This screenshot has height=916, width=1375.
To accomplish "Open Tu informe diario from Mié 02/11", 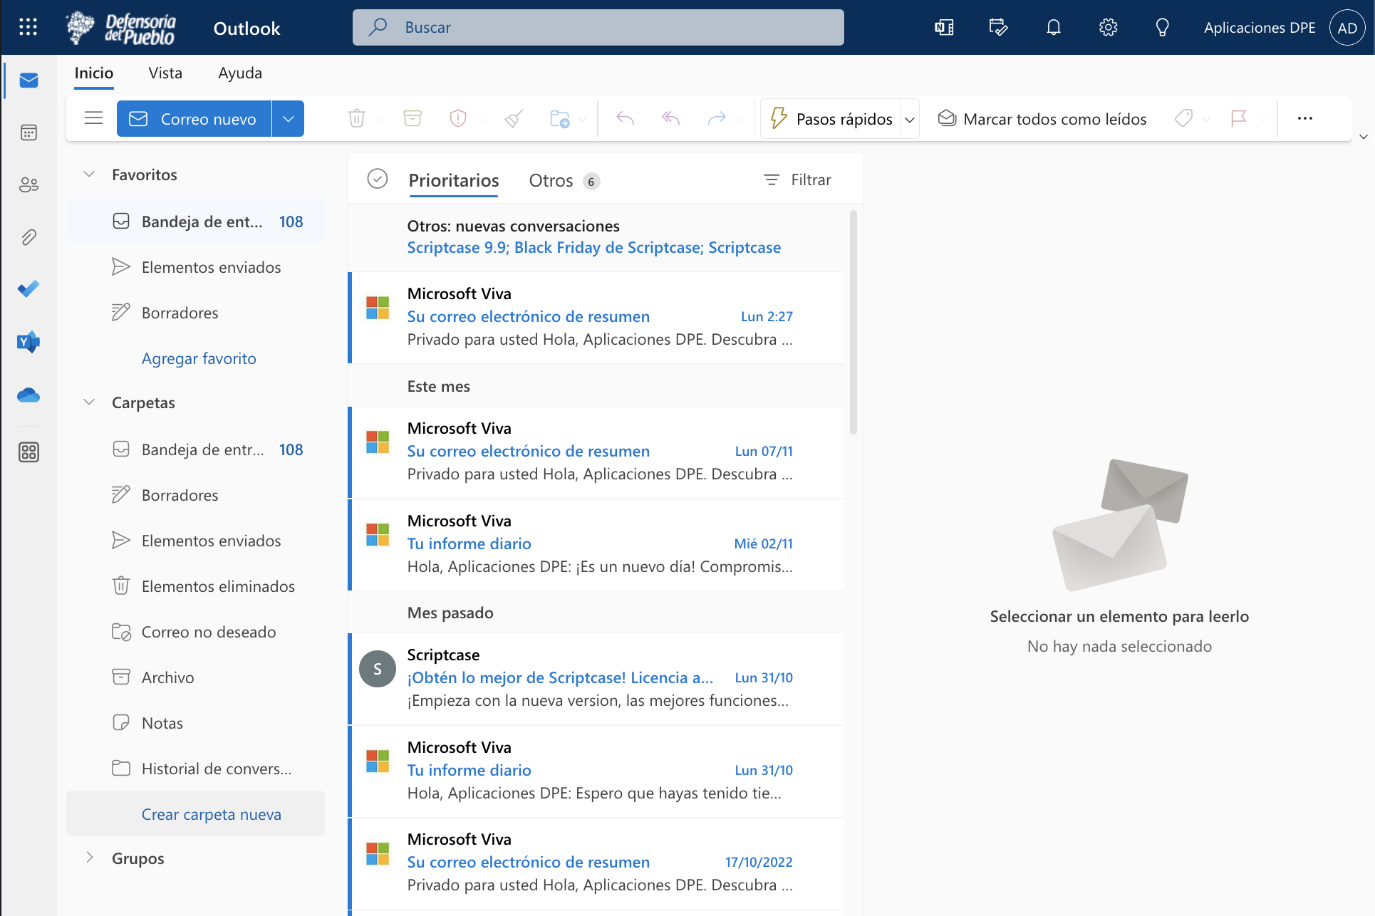I will tap(597, 544).
